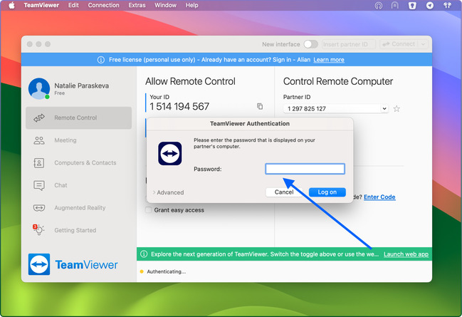Open Getting Started in the sidebar
The width and height of the screenshot is (462, 317).
(79, 230)
